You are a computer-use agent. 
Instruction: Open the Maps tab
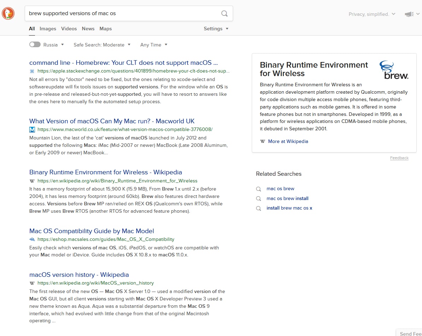point(106,29)
